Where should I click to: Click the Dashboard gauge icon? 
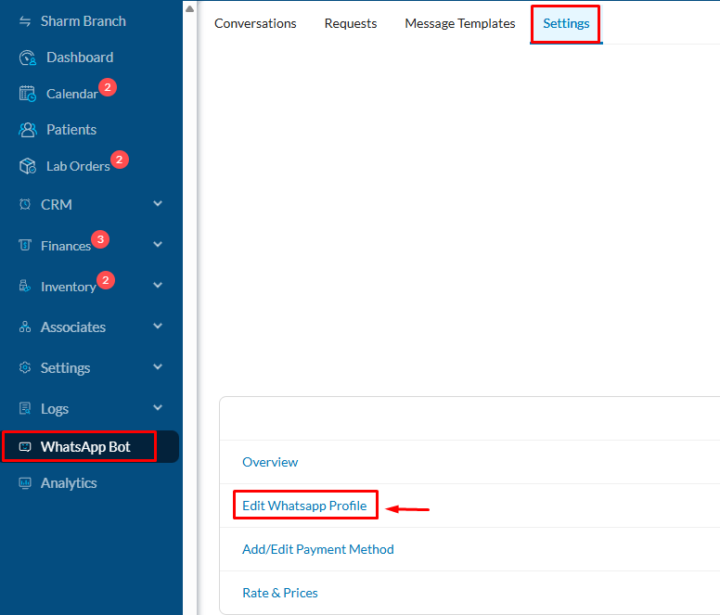tap(28, 58)
